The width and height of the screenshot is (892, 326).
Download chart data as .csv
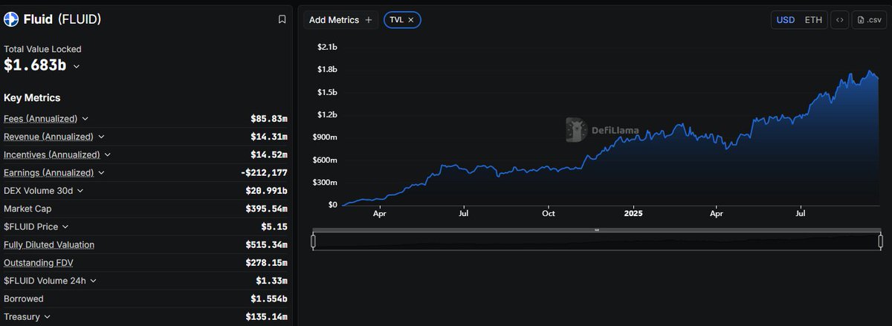pyautogui.click(x=869, y=20)
